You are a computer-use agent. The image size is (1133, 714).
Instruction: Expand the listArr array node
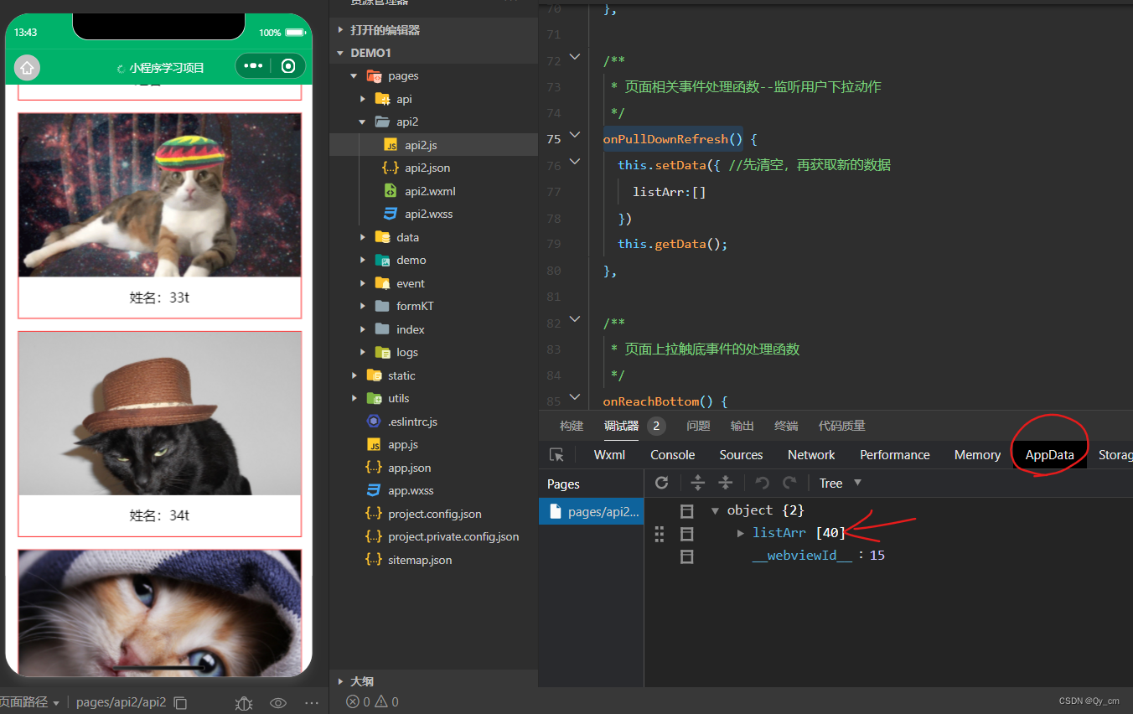pos(740,533)
